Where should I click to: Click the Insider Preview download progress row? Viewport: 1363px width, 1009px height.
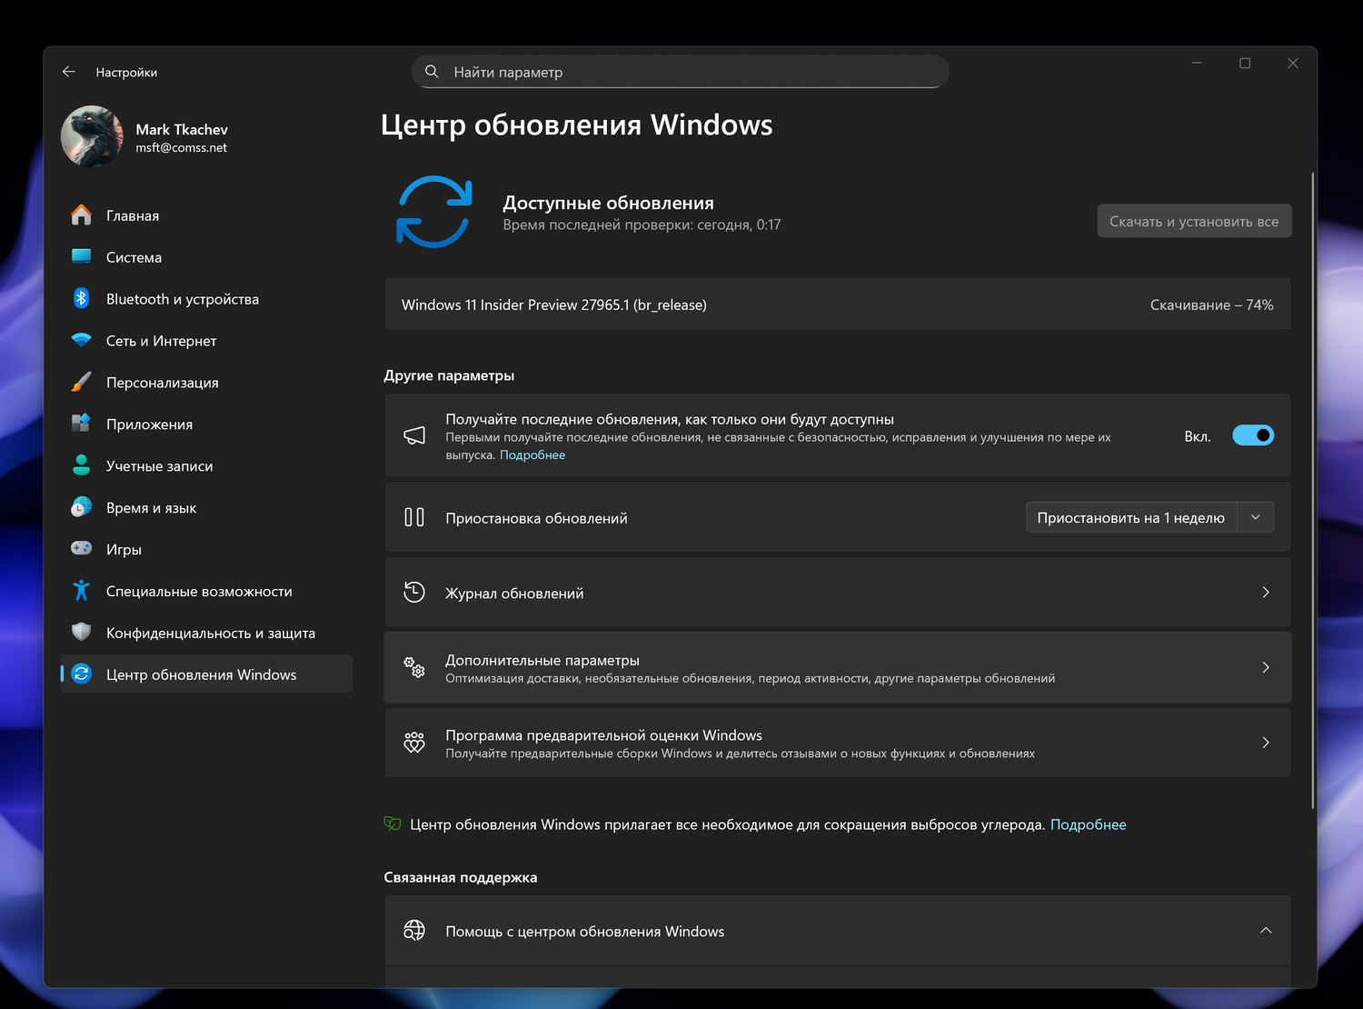tap(838, 305)
